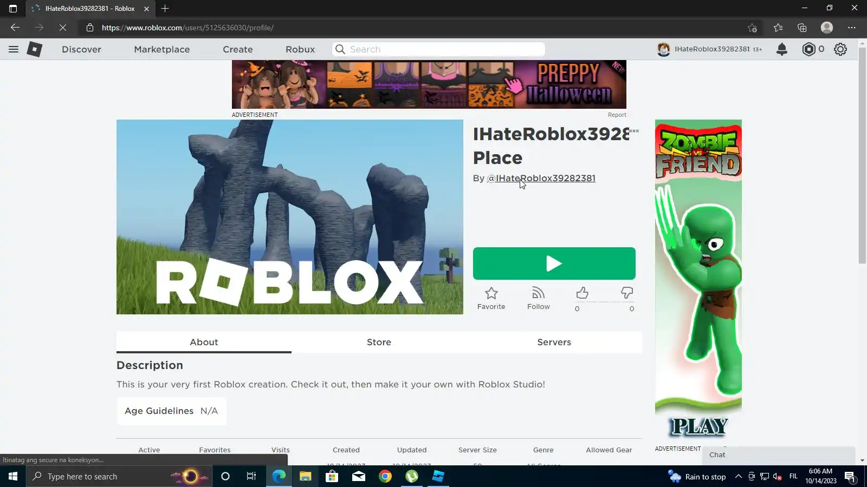Screen dimensions: 867x487
Task: Like the place with thumbs up
Action: tap(582, 293)
